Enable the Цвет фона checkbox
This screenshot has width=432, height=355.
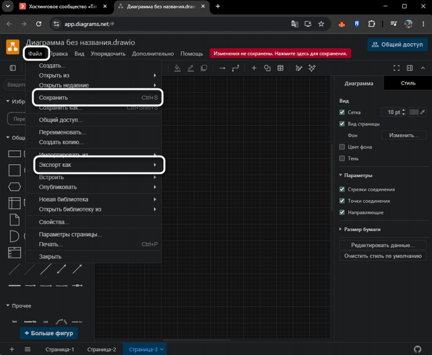[342, 147]
